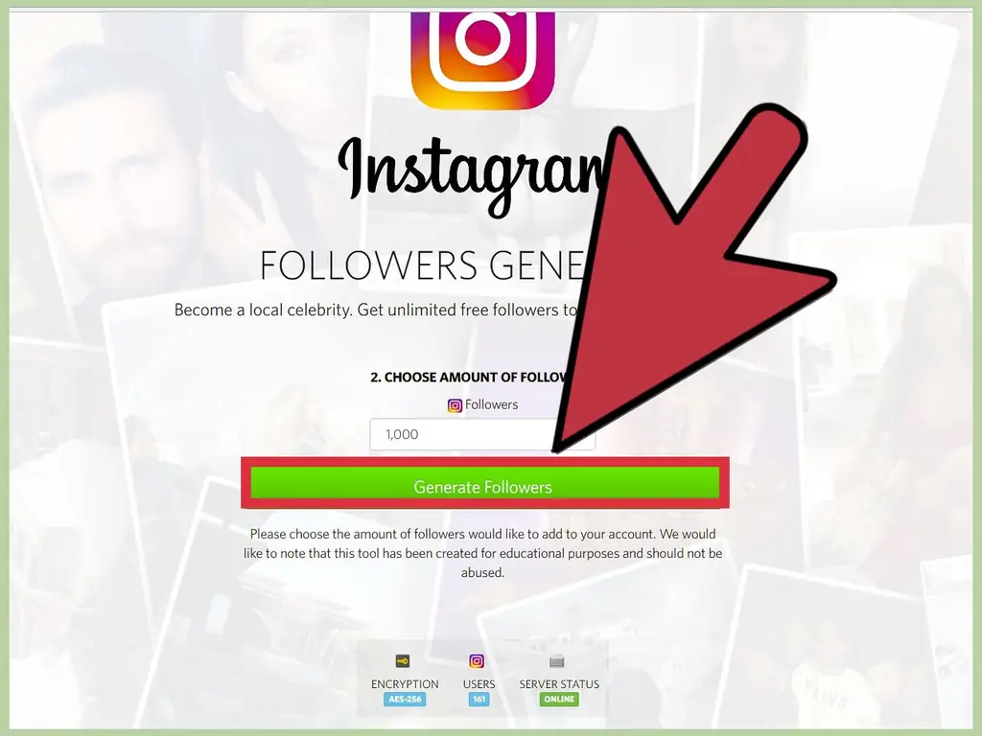Click the Become a local celebrity tagline

coord(376,310)
